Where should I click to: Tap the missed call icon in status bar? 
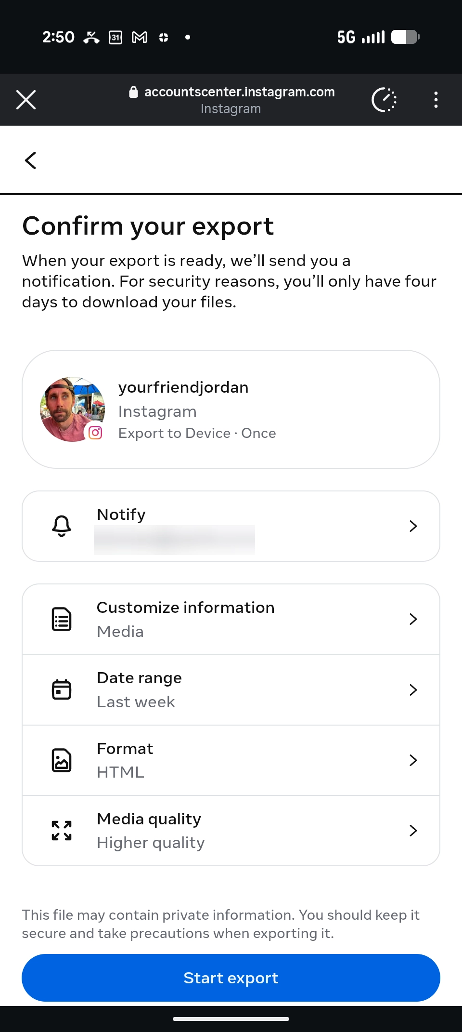pyautogui.click(x=91, y=37)
